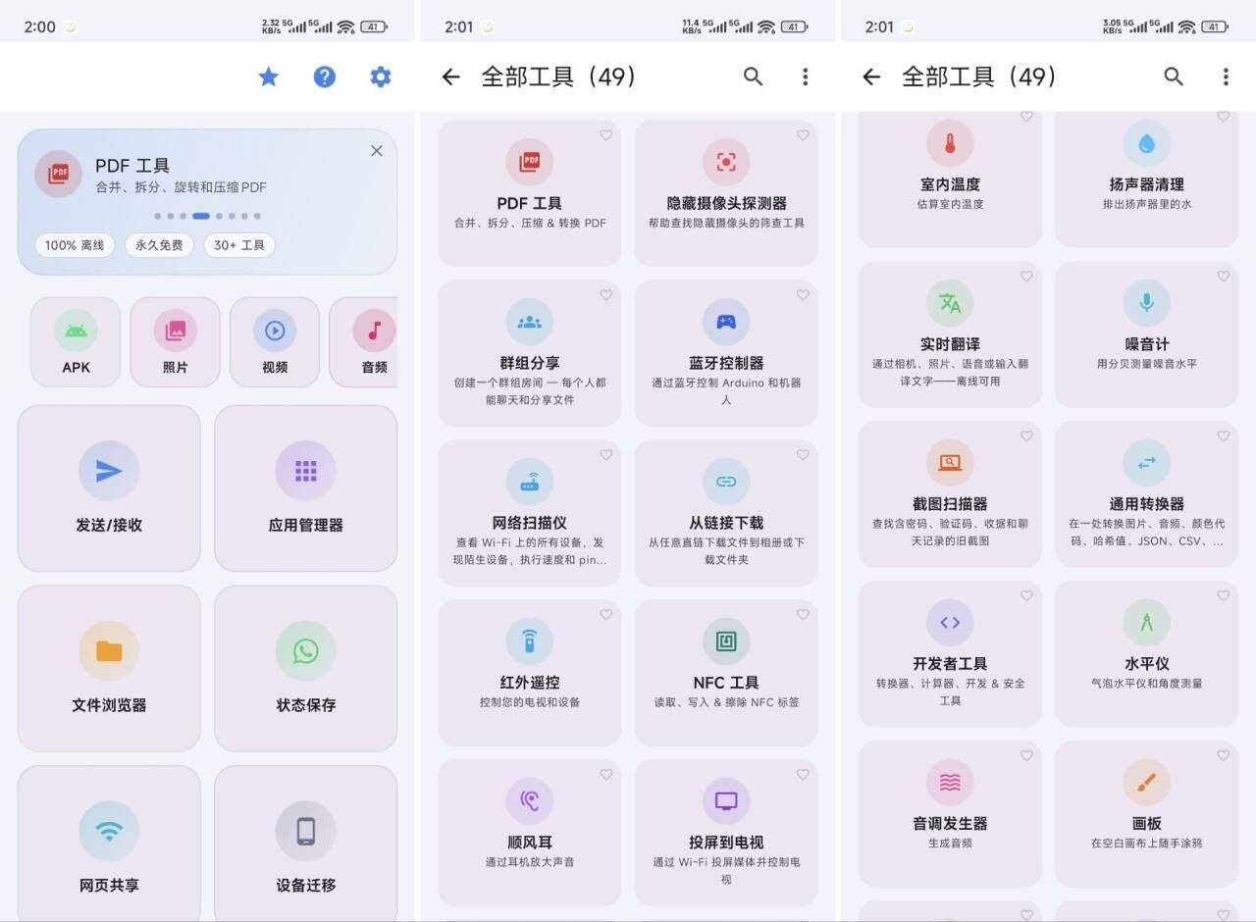Open overflow menu in right 全部工具 screen
Screen dimensions: 1256x922
1226,77
